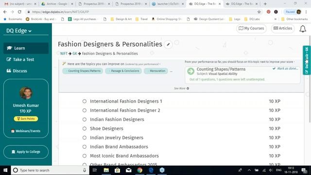Click the Chrome profile avatar
311x175 pixels.
coord(299,12)
